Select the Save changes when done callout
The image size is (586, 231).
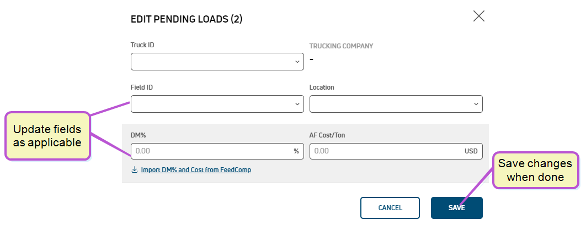[535, 170]
